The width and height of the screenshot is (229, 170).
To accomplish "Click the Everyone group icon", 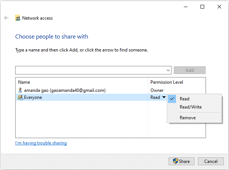I will pos(20,97).
